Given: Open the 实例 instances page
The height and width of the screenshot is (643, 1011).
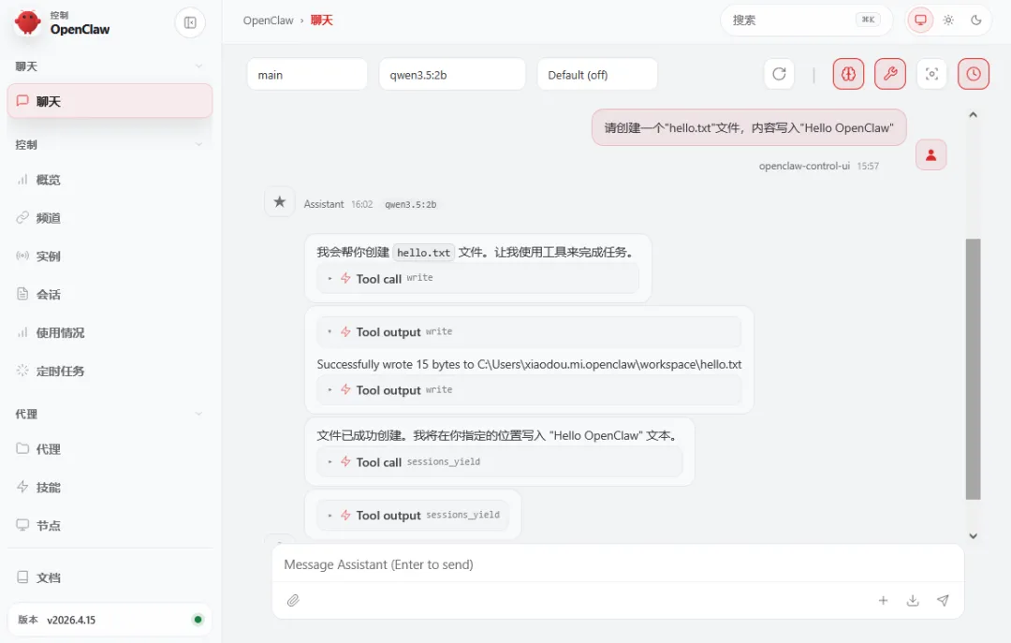Looking at the screenshot, I should [110, 256].
